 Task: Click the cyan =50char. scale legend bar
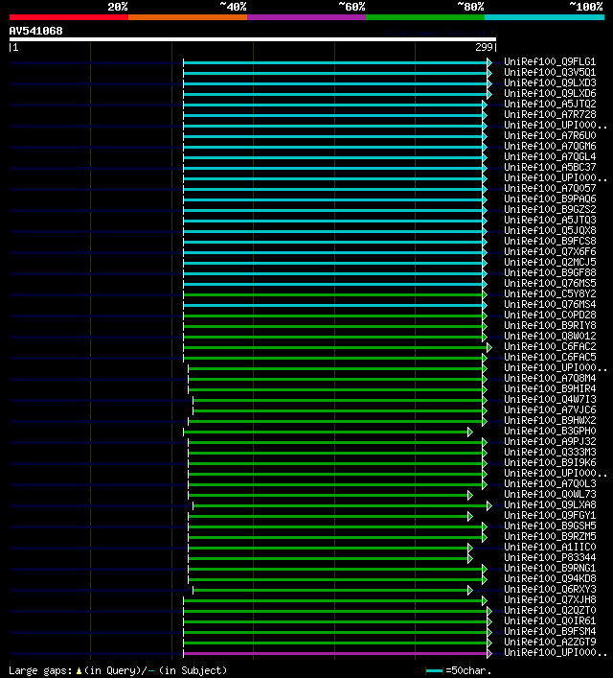click(434, 671)
